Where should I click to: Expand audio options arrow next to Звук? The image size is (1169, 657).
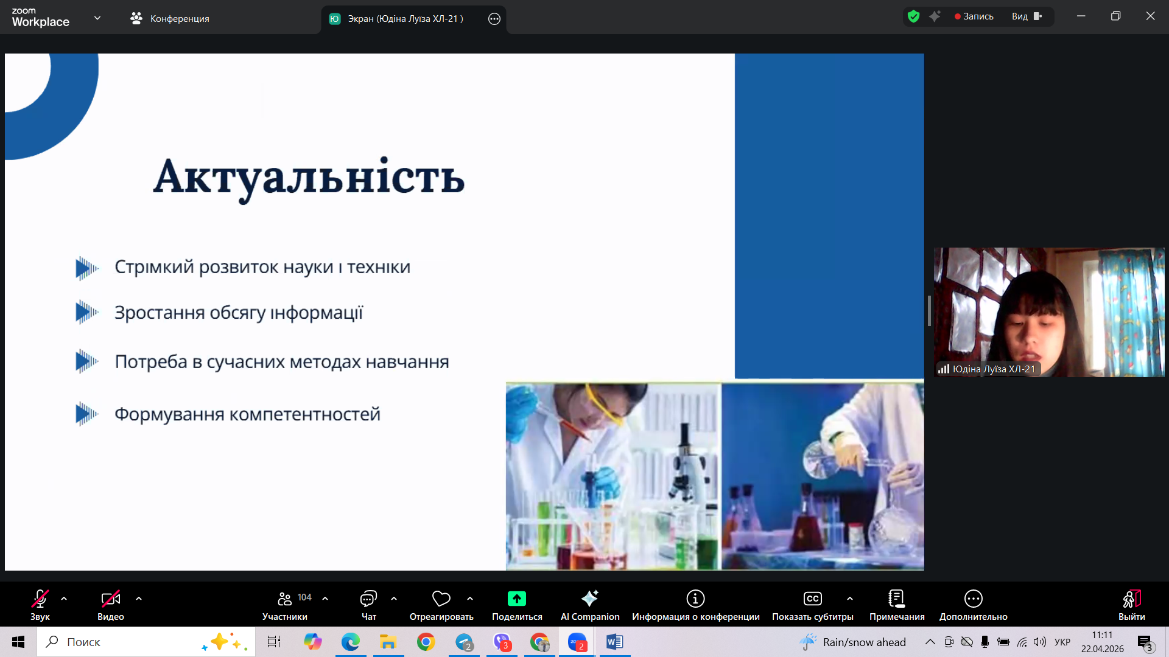64,599
